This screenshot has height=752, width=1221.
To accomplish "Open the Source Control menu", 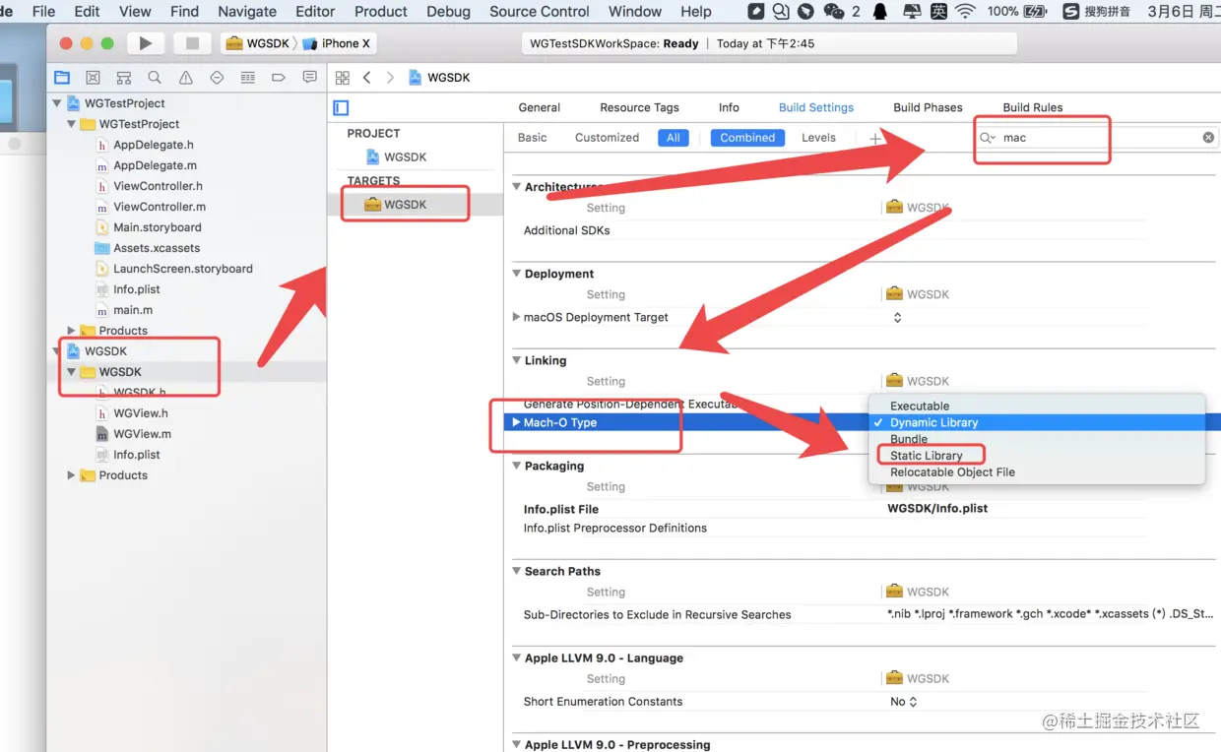I will click(540, 12).
